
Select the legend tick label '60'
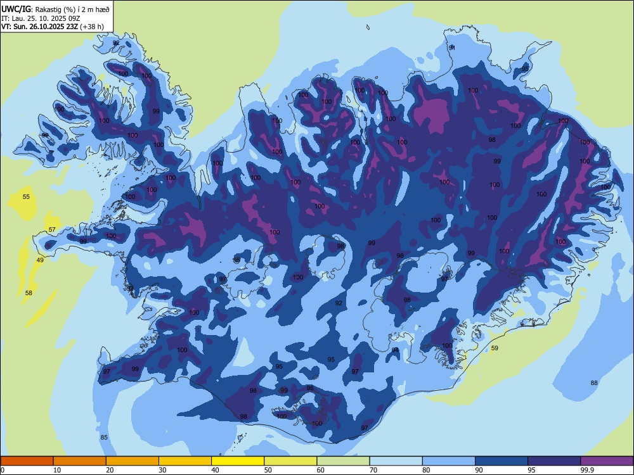tap(321, 470)
